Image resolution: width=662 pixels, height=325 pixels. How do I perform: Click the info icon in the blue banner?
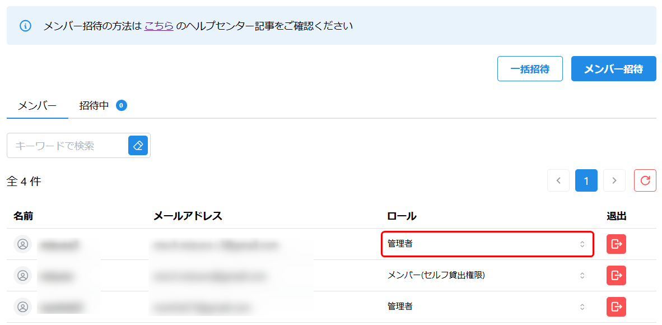tap(25, 26)
